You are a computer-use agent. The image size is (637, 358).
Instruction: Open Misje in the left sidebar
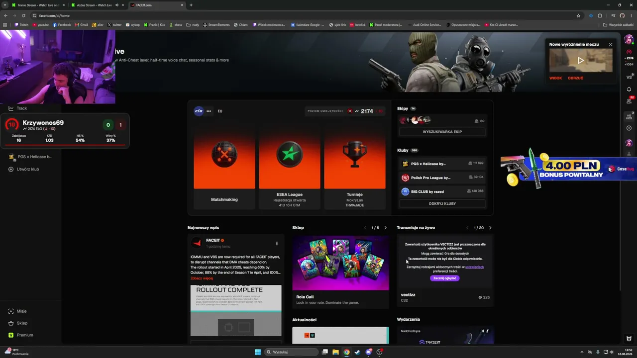tap(18, 311)
